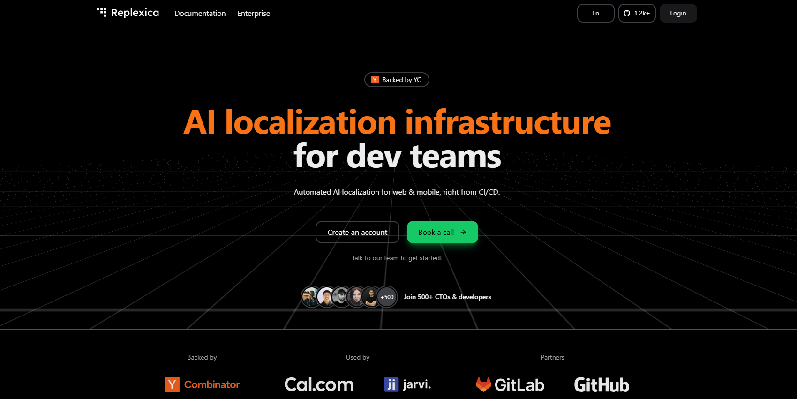Click the GitHub octocat icon in header
This screenshot has width=797, height=399.
point(627,13)
